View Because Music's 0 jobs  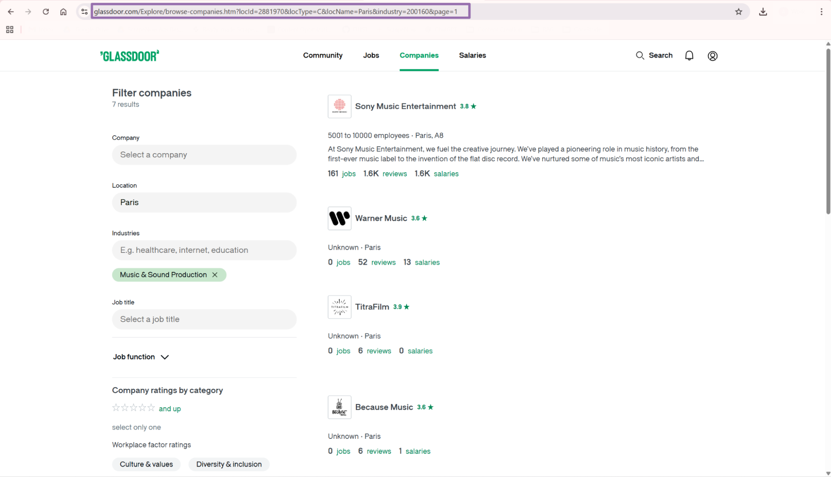pyautogui.click(x=339, y=451)
